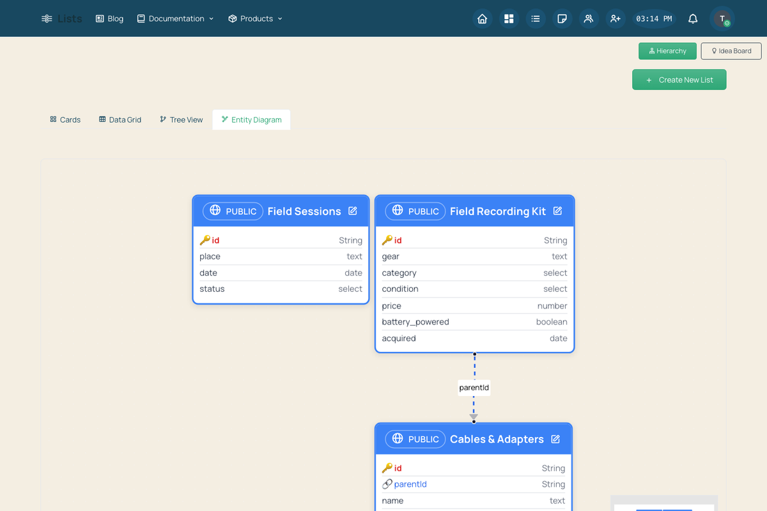Select the 'category' field row
Screen dimensions: 767x511
coord(474,273)
